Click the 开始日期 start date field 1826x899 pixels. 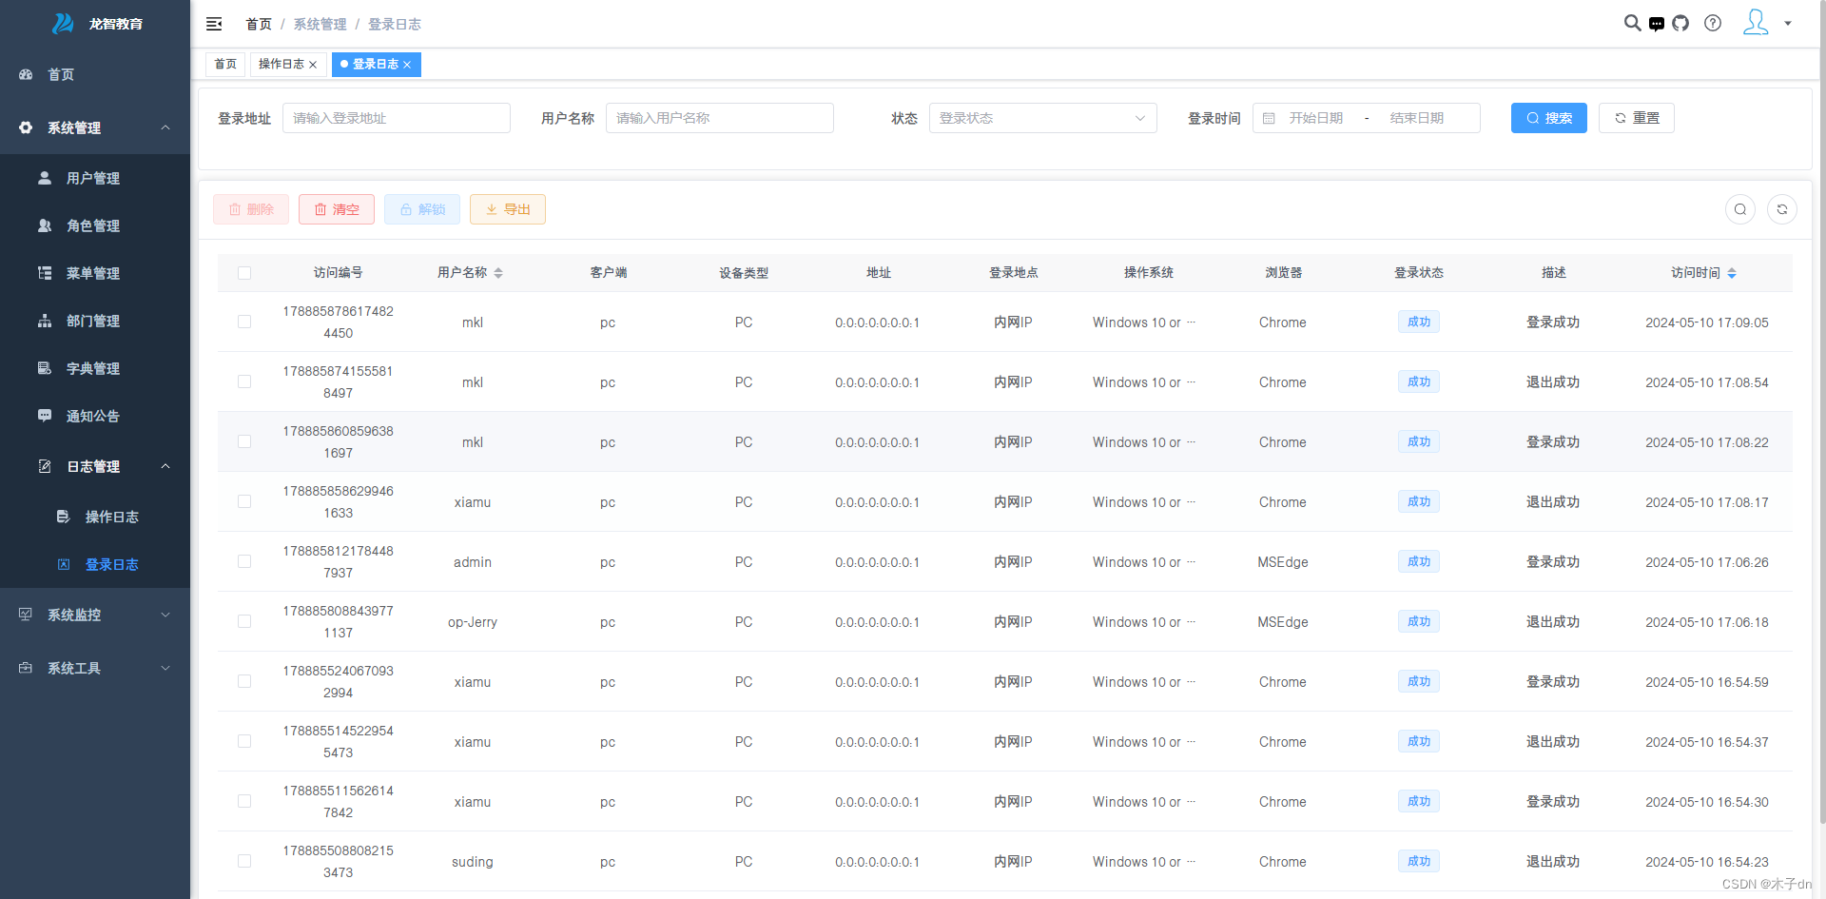click(x=1316, y=118)
